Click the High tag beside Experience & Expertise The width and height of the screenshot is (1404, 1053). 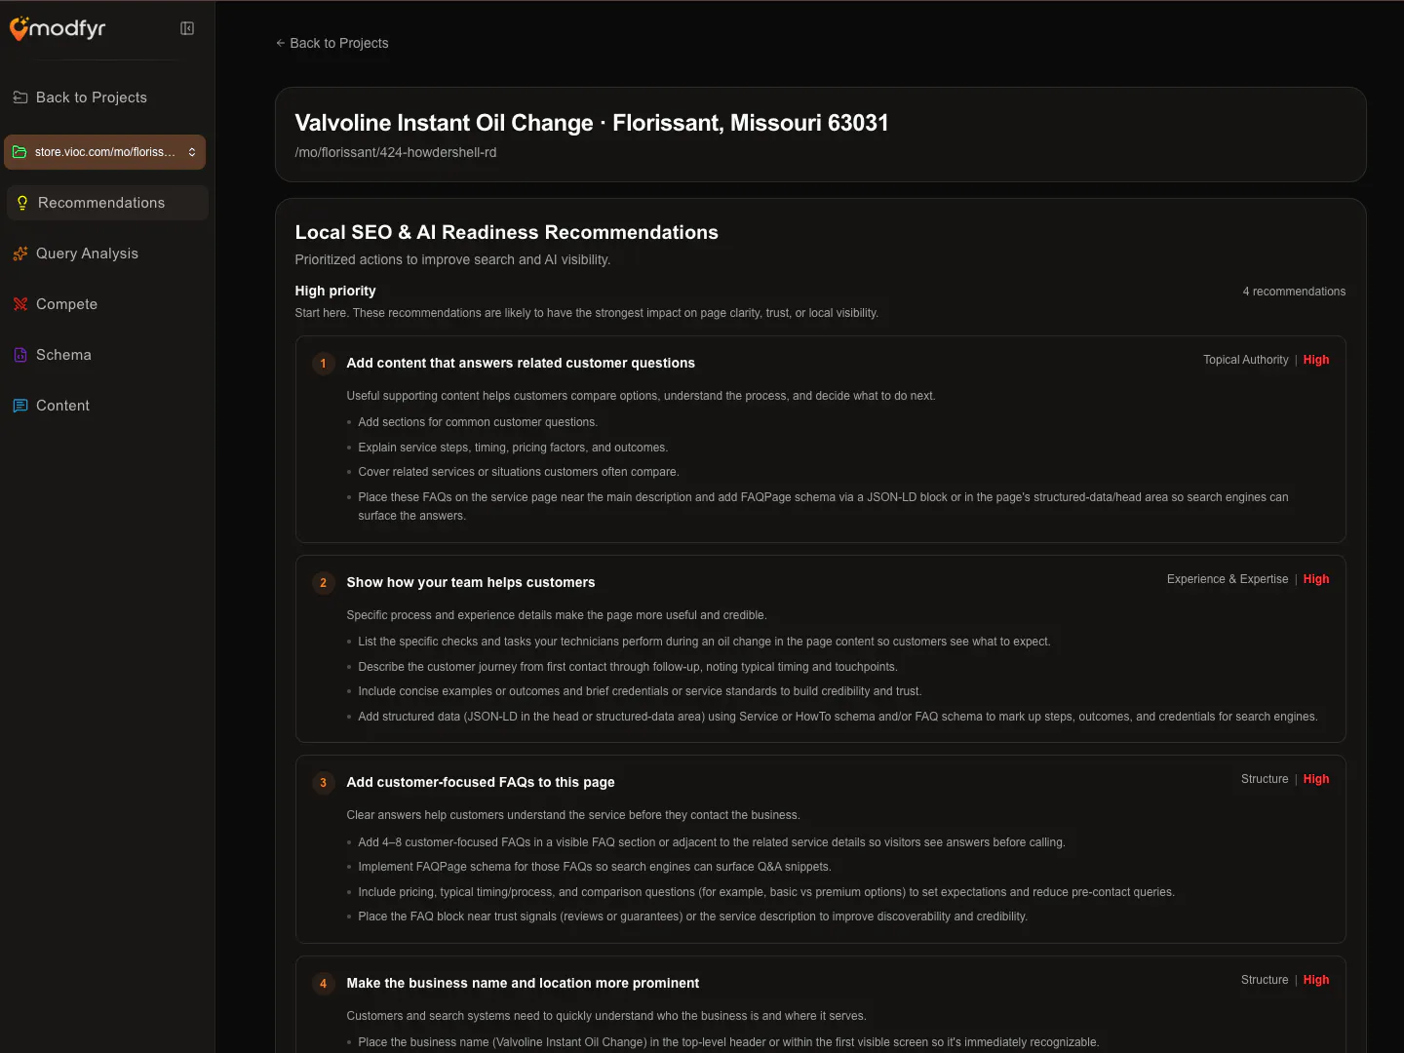click(1316, 579)
